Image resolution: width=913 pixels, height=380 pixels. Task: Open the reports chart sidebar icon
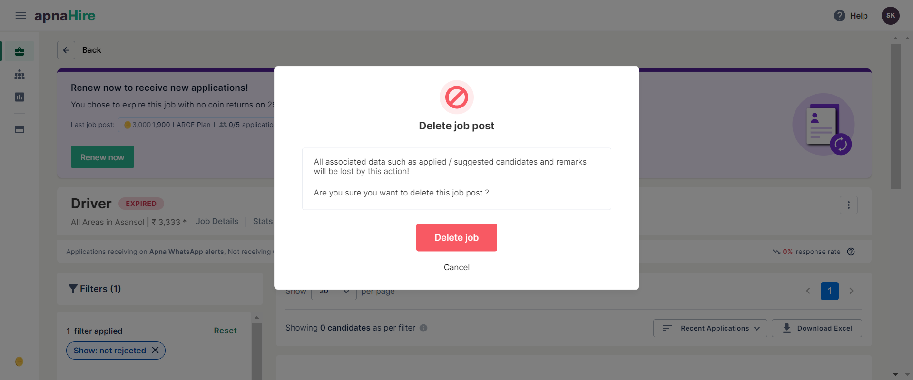pyautogui.click(x=20, y=97)
